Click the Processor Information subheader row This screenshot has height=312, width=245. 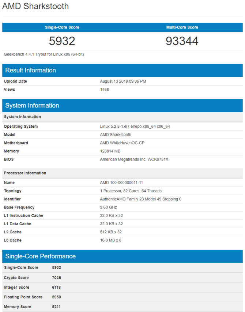[x=25, y=173]
